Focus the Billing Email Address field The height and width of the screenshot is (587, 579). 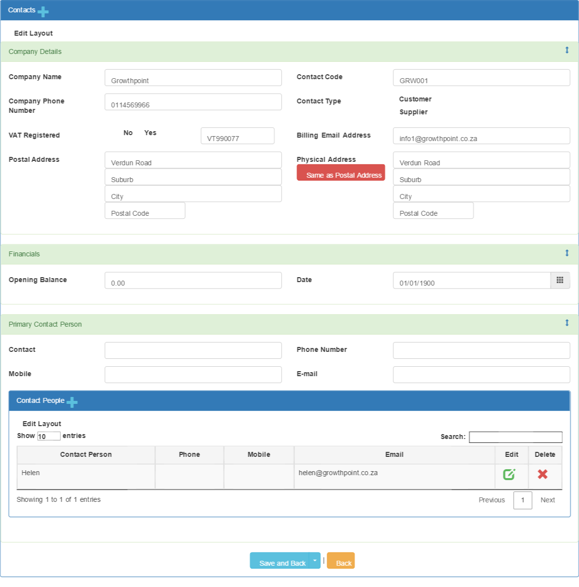pyautogui.click(x=482, y=136)
